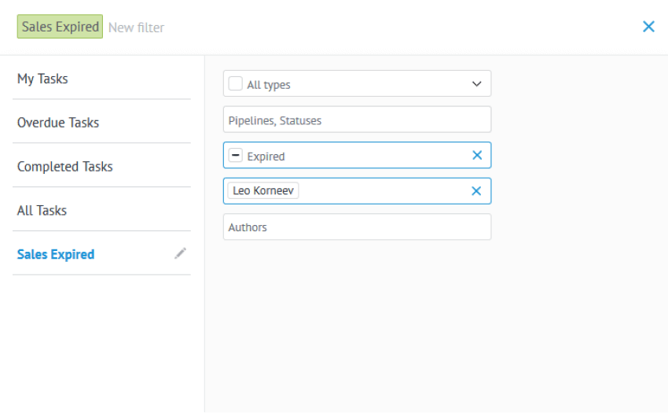Click empty space in the responsible users field
This screenshot has height=413, width=668.
[384, 191]
